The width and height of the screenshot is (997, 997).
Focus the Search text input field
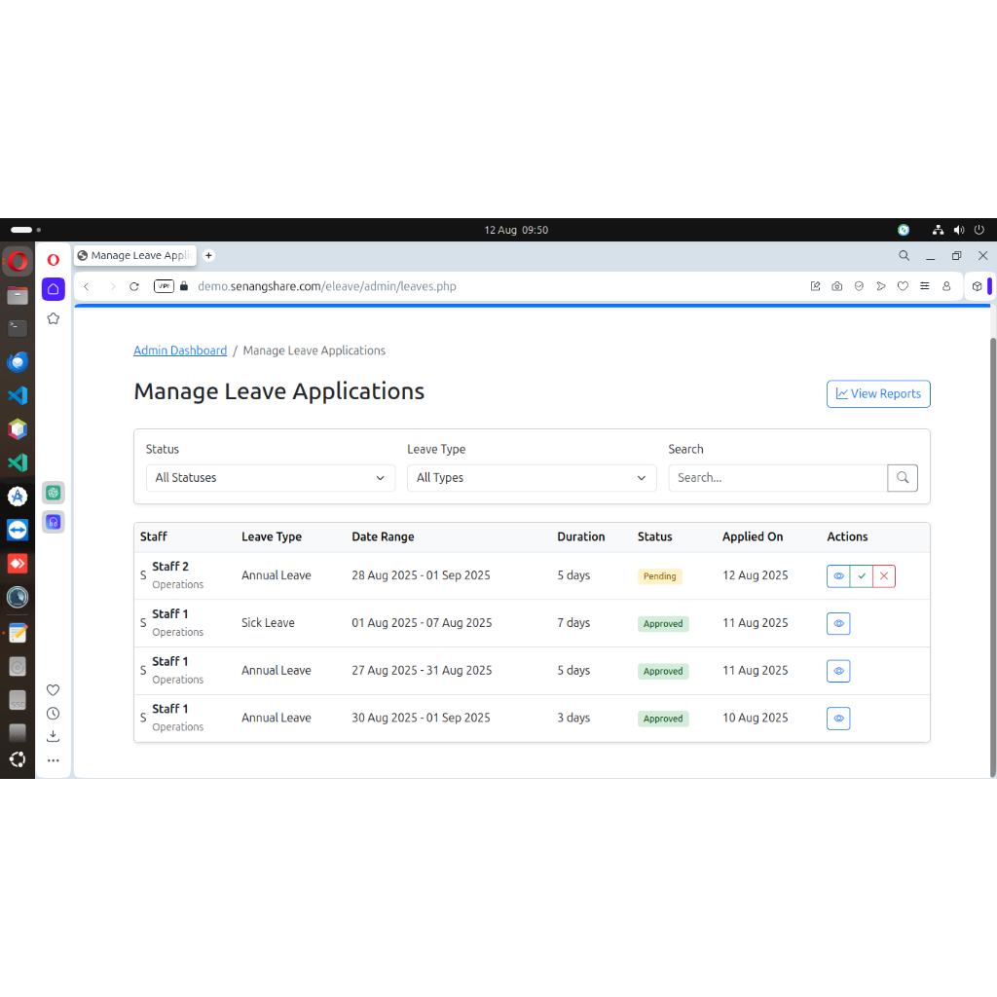[777, 478]
